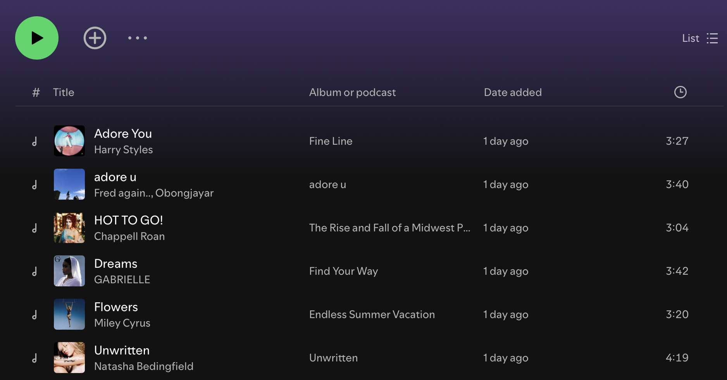Click the music note icon beside Dreams
This screenshot has width=727, height=380.
(35, 271)
